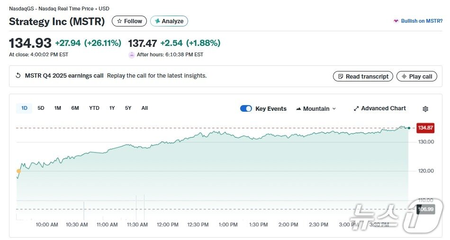The width and height of the screenshot is (450, 240).
Task: Click the Analyze sparkle button
Action: click(169, 21)
